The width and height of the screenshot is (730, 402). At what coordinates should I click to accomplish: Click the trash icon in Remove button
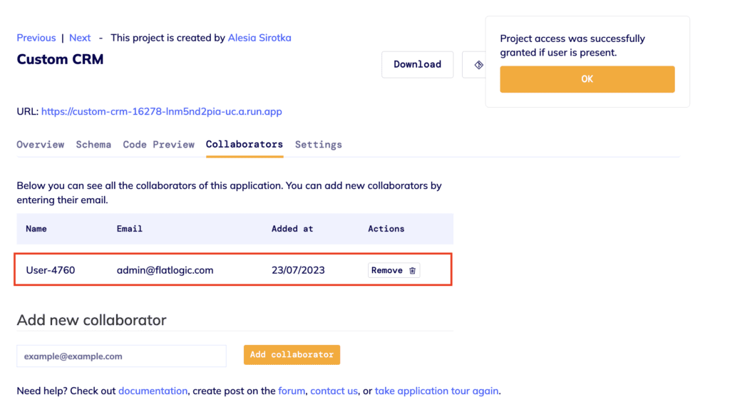[x=412, y=270]
